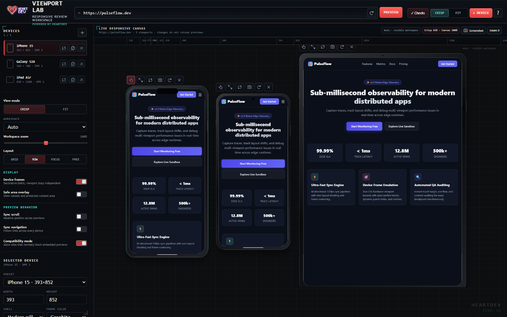Take a Screenshot of the canvas
507x317 pixels.
(x=473, y=30)
